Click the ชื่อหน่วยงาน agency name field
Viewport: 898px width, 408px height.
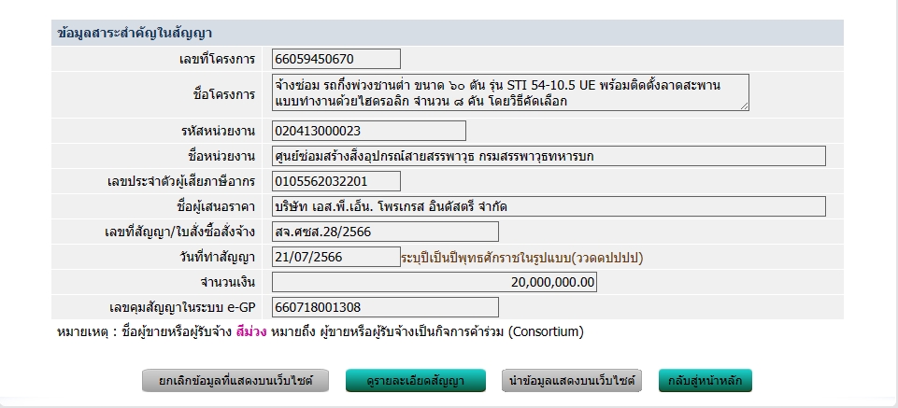click(549, 156)
